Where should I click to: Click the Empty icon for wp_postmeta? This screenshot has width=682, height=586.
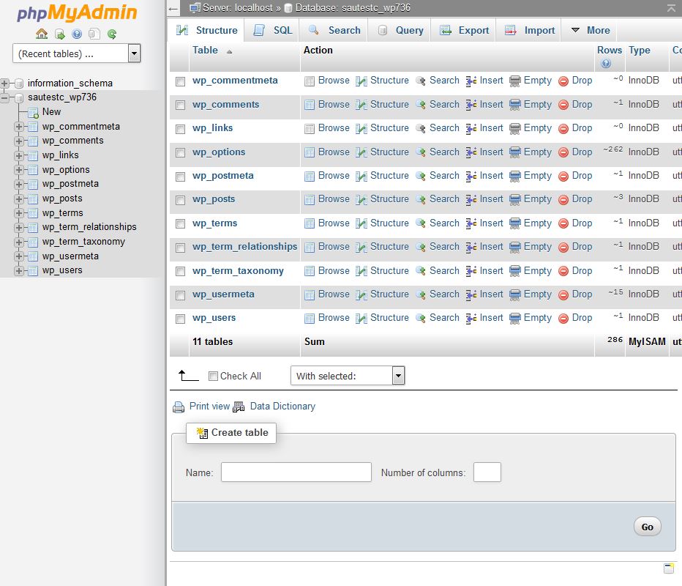point(515,176)
